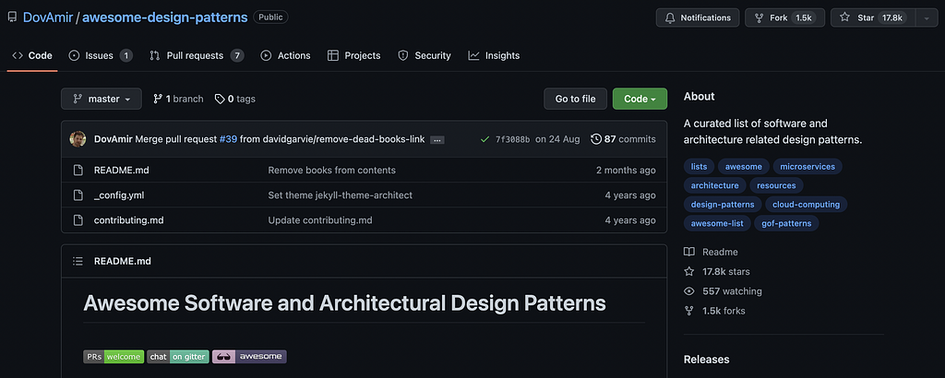Click the green check status icon

pos(484,139)
